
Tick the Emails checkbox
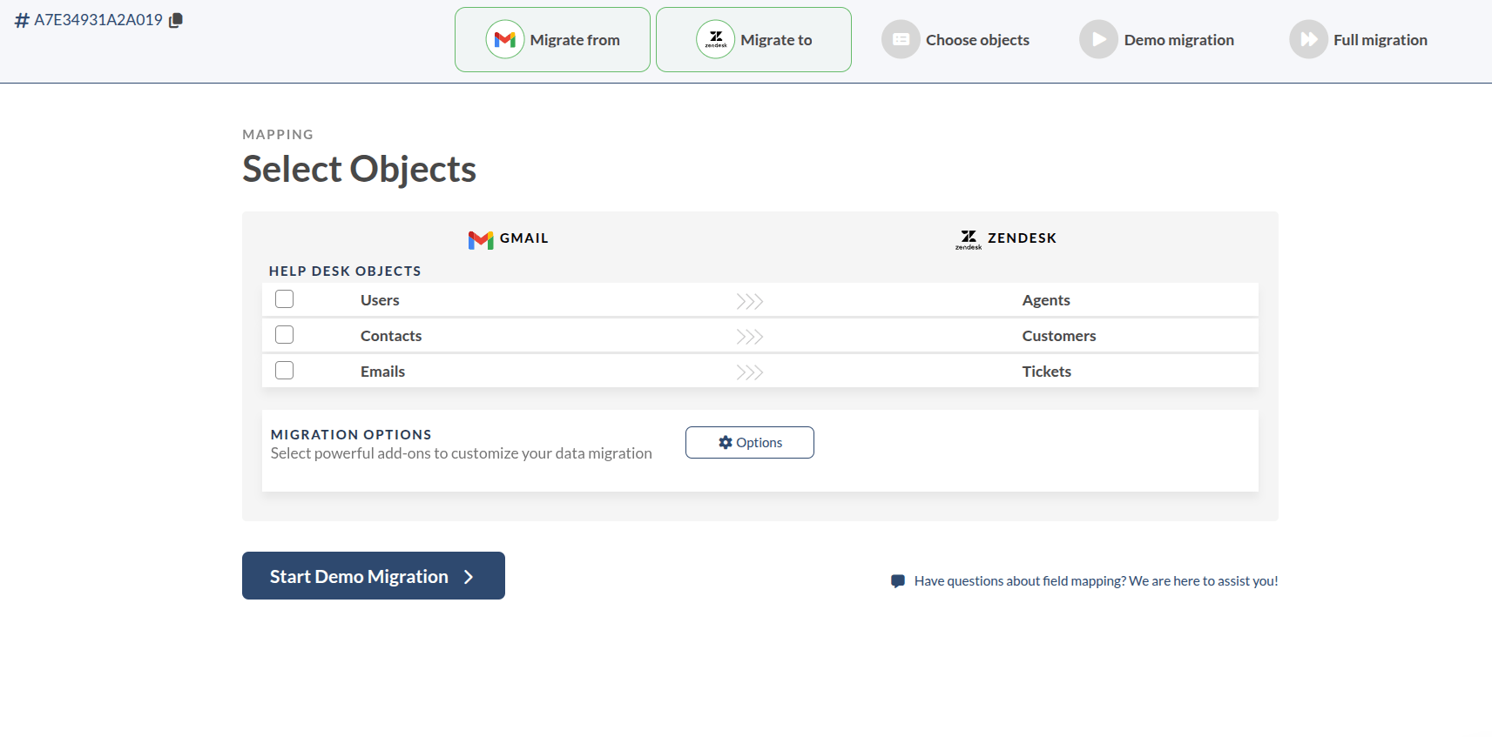coord(284,371)
